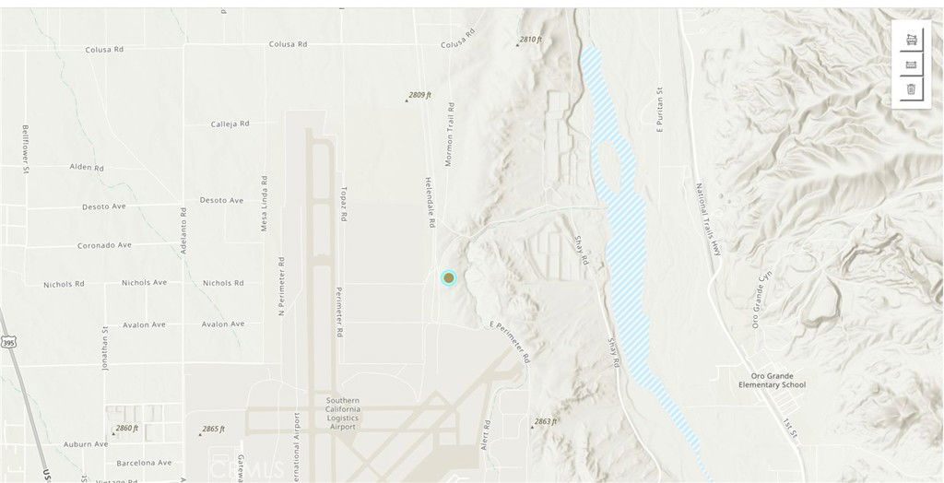Click the E Perimeter Rd label
The width and height of the screenshot is (944, 483).
point(510,342)
